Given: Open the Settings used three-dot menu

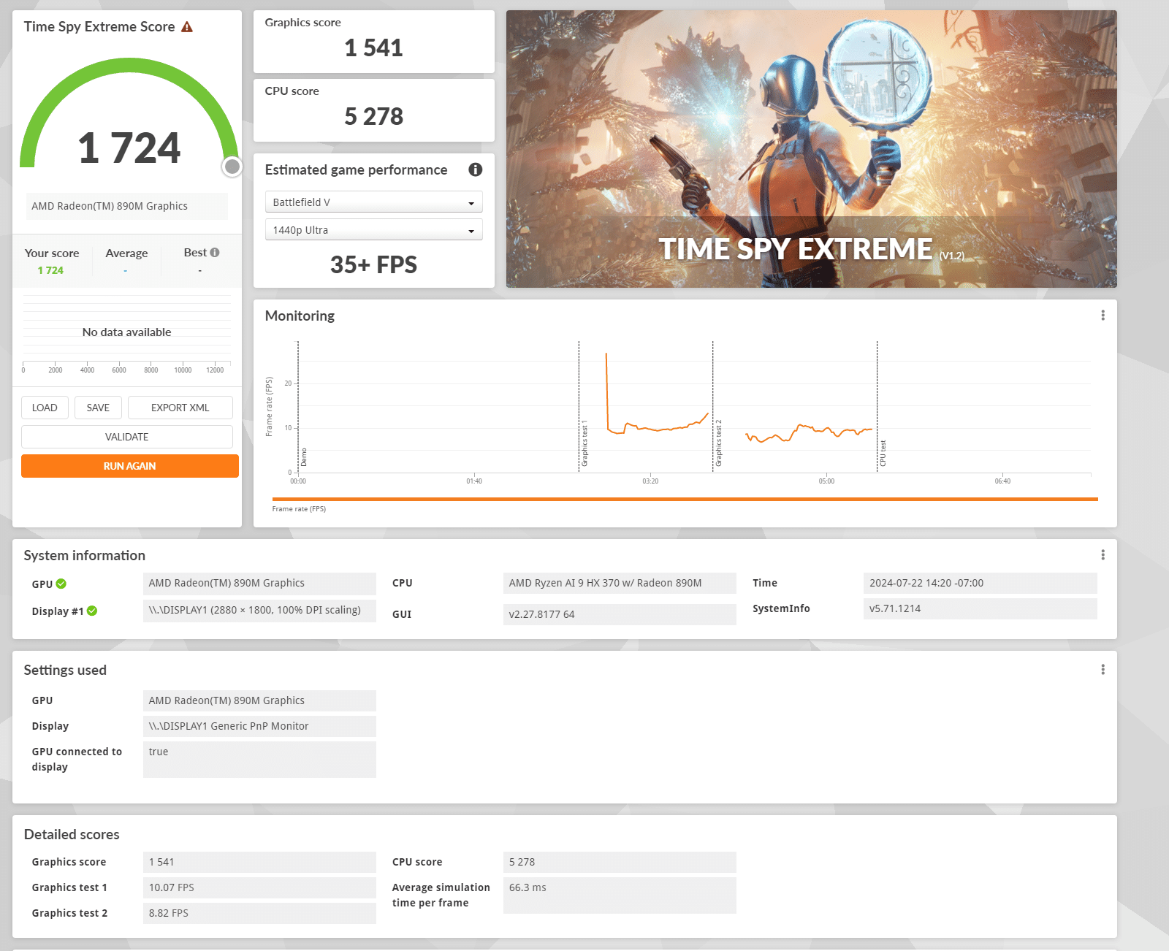Looking at the screenshot, I should coord(1103,670).
